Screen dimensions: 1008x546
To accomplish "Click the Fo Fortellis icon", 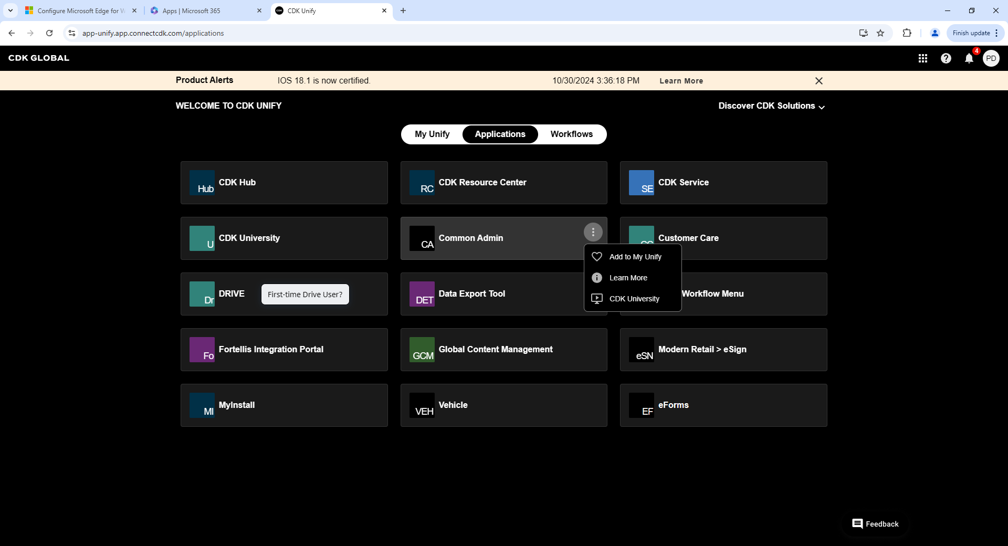I will (x=202, y=350).
